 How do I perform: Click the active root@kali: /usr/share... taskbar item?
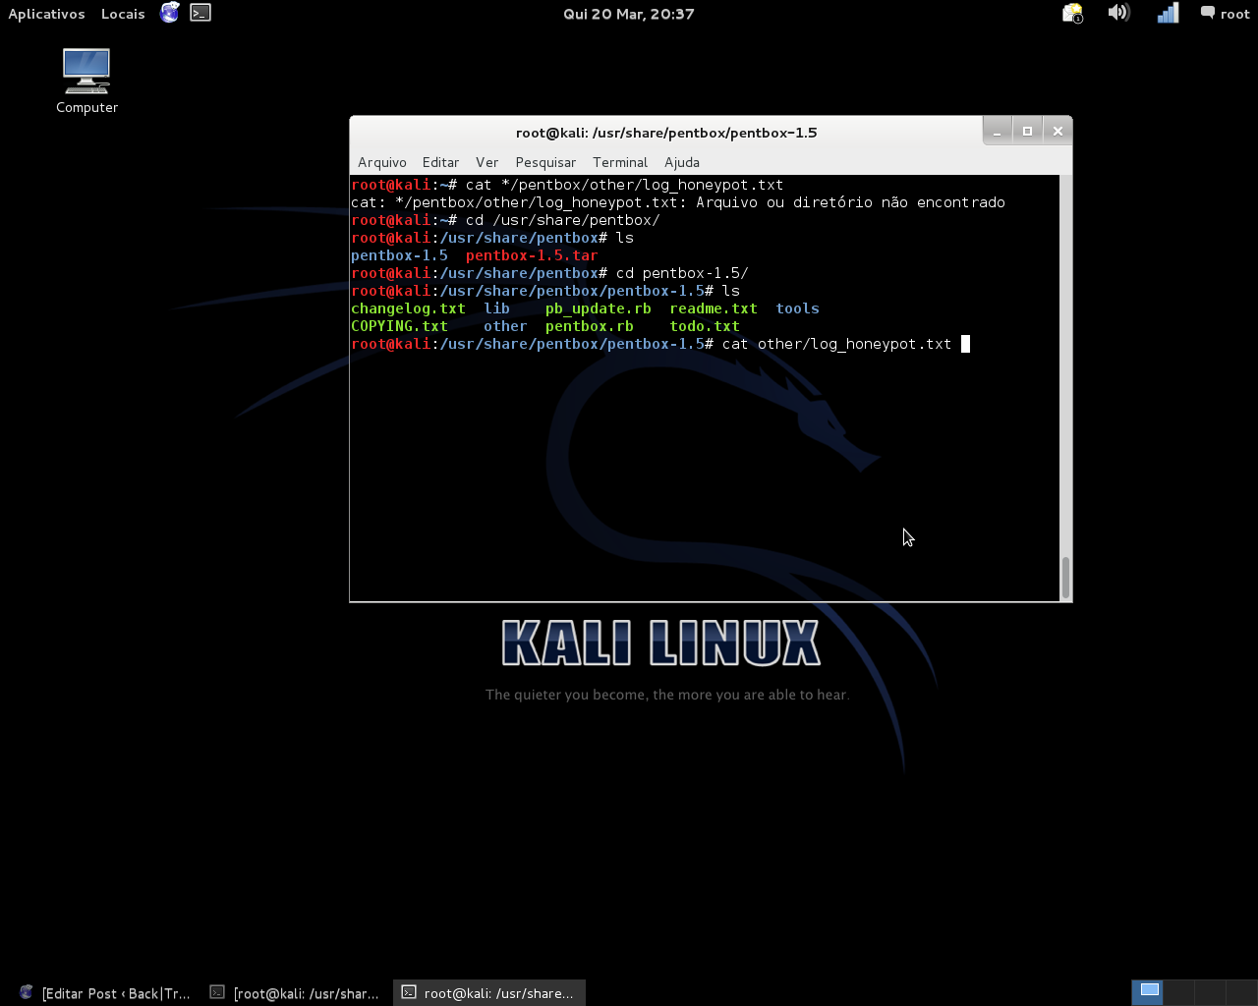pos(489,993)
